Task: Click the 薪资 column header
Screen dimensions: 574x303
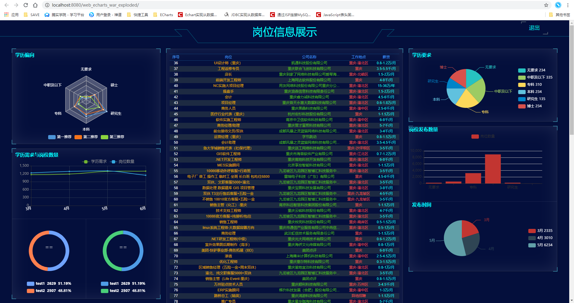Action: click(x=386, y=57)
